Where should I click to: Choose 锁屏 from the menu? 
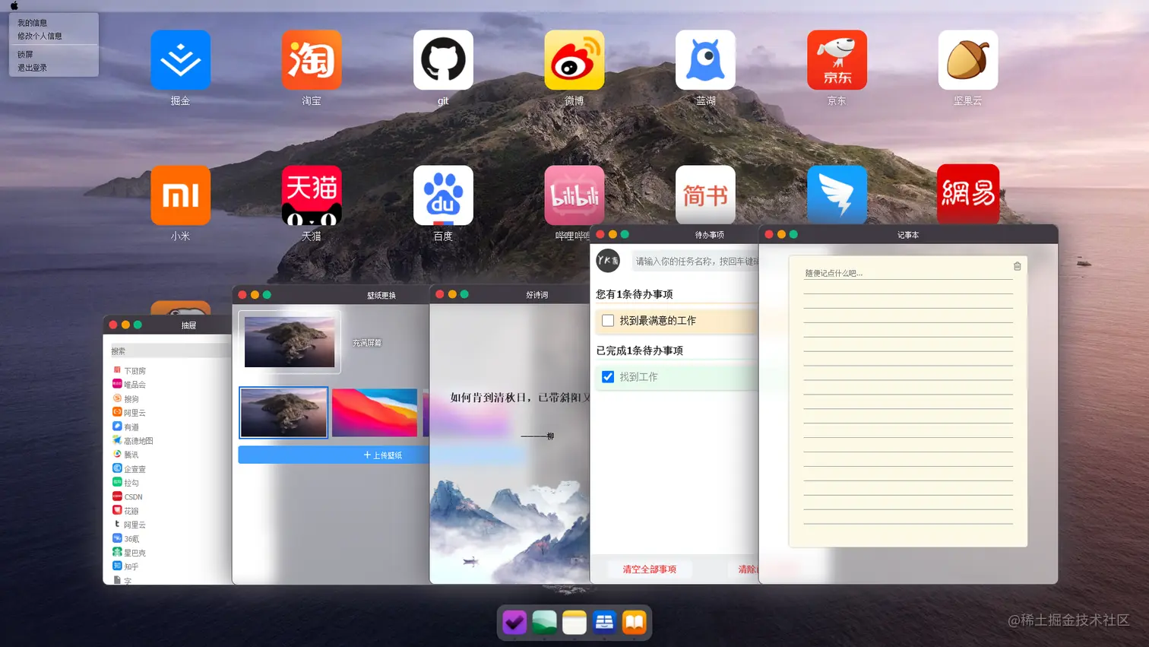[25, 55]
